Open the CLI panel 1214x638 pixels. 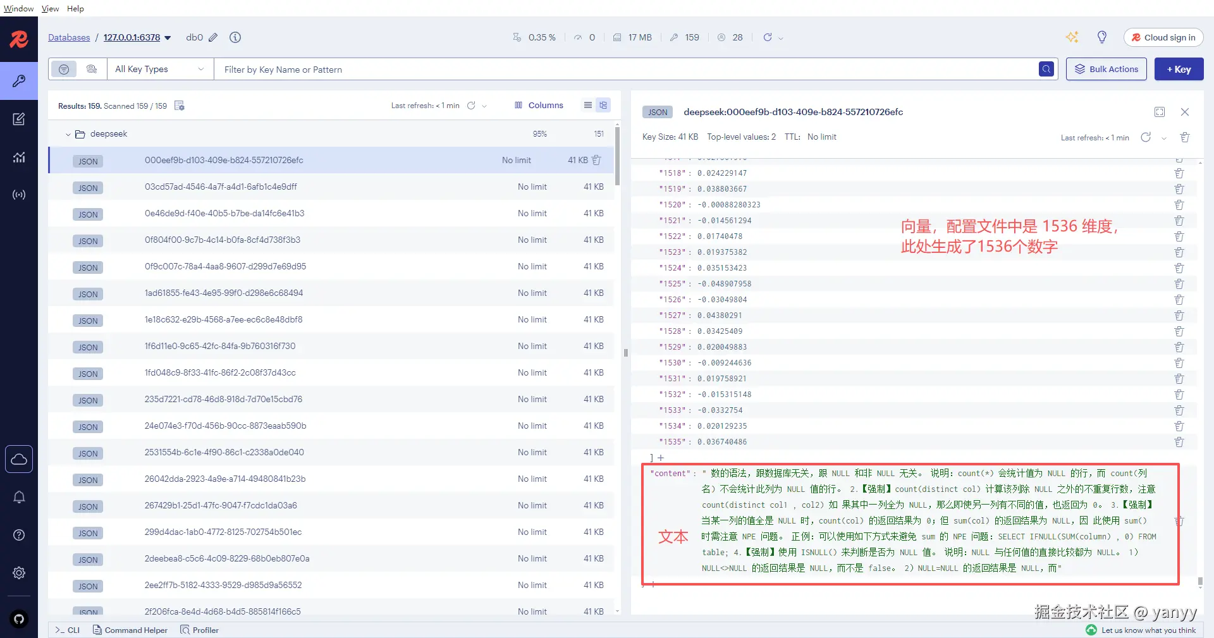67,630
